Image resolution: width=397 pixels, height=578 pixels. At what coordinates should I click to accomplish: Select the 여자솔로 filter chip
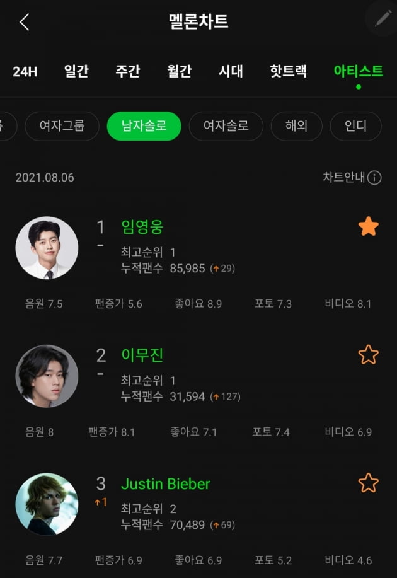(x=226, y=126)
